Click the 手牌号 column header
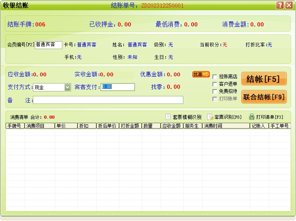 tap(15, 126)
